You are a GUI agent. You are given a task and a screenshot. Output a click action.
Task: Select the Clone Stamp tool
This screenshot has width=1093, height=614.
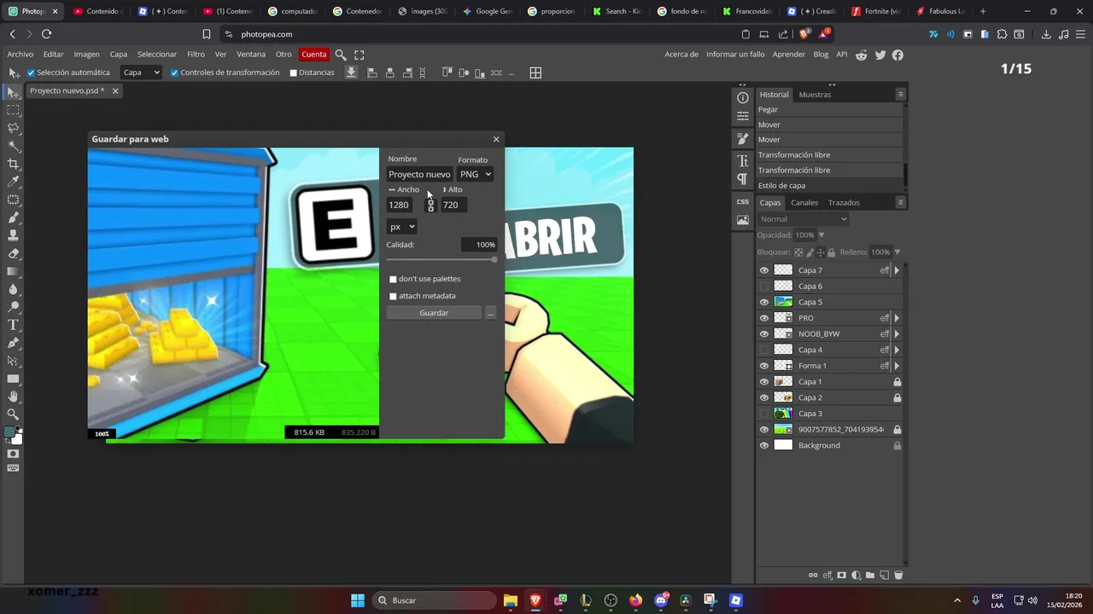(x=13, y=235)
